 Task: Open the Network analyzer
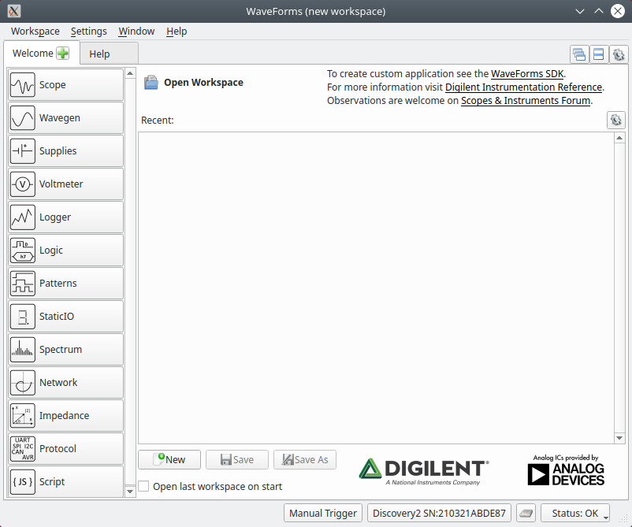(65, 382)
